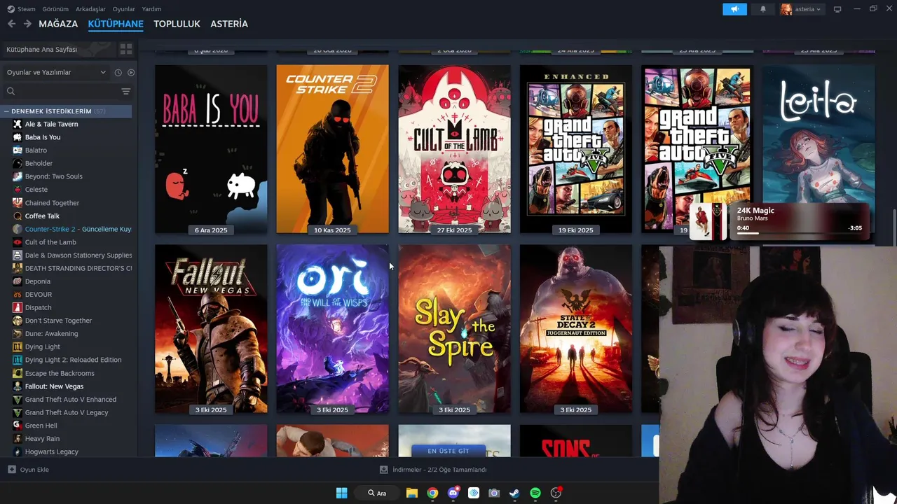This screenshot has height=504, width=897.
Task: Expand the Oyunlar ve Yazılımlar dropdown
Action: [x=55, y=72]
